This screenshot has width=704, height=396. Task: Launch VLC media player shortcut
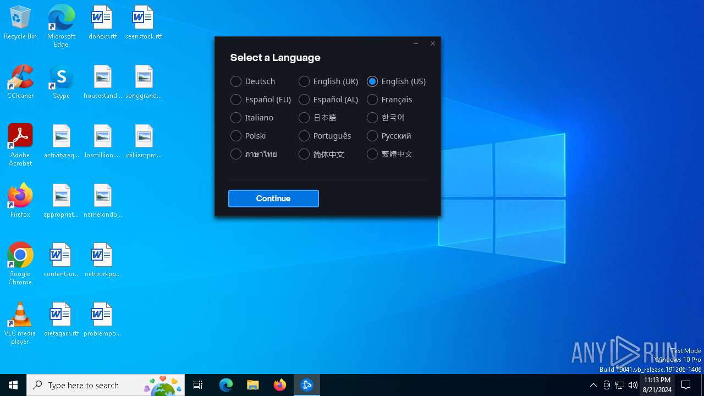coord(20,323)
